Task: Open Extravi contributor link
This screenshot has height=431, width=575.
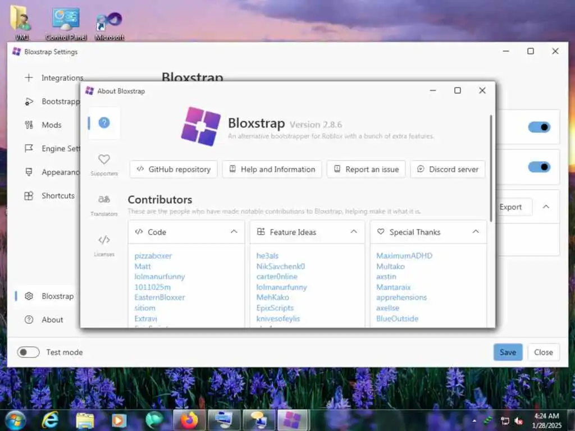Action: (145, 319)
